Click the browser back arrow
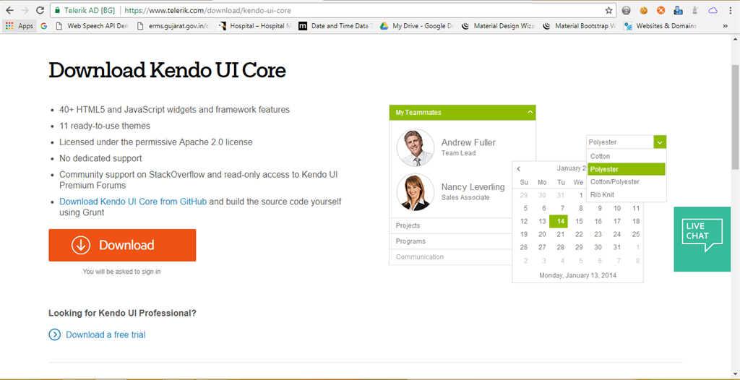Screen dimensions: 740x380 tap(10, 10)
